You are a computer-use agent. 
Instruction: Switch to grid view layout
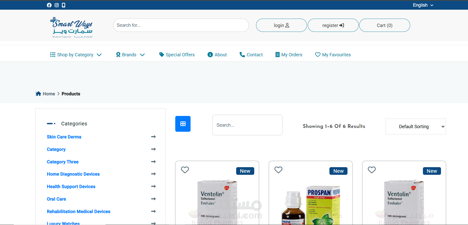[183, 124]
